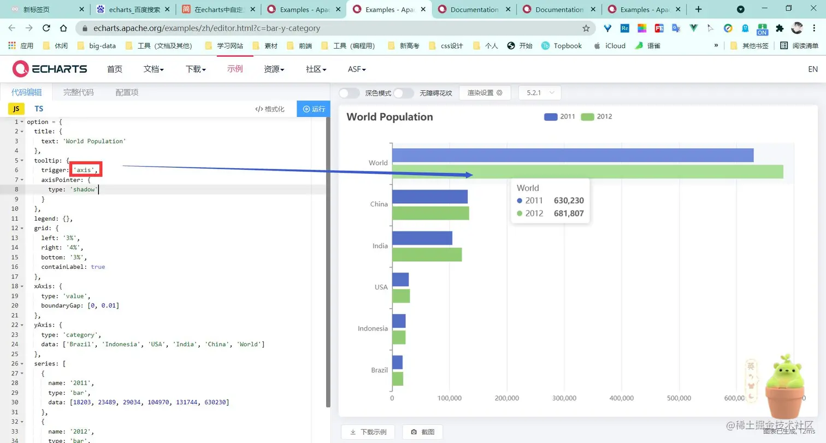Open the browser profile avatar
This screenshot has width=826, height=443.
[797, 28]
